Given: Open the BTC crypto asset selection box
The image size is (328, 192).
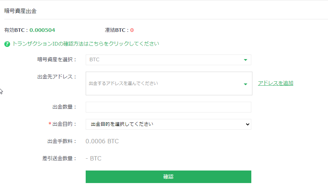Looking at the screenshot, I should point(169,60).
